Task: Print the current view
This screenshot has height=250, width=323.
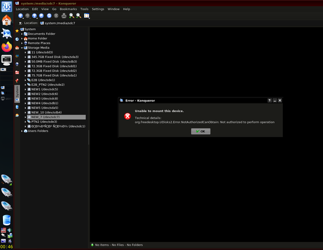Action: [x=64, y=16]
